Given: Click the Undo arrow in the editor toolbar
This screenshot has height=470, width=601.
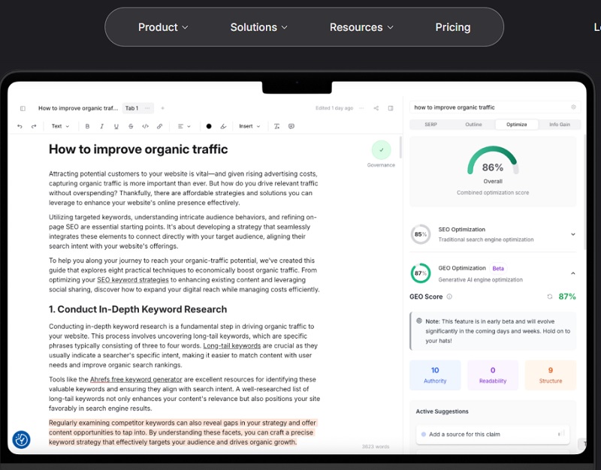Looking at the screenshot, I should click(x=20, y=126).
